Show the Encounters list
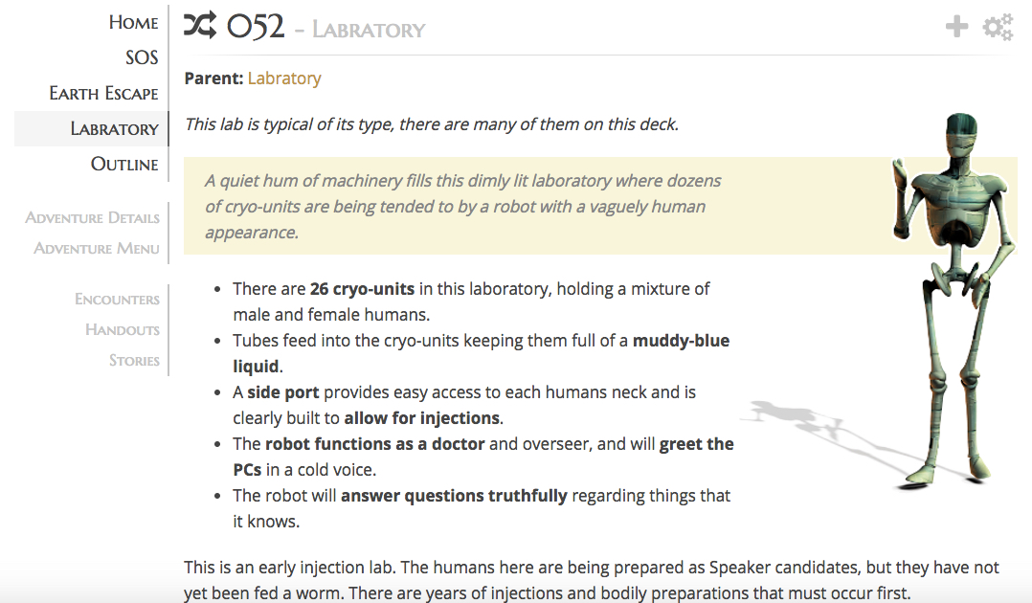Image resolution: width=1032 pixels, height=603 pixels. (x=117, y=299)
